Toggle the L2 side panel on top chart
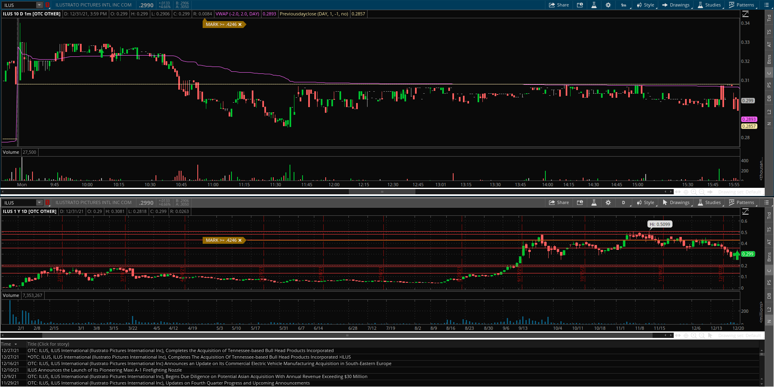The image size is (774, 387). 769,112
